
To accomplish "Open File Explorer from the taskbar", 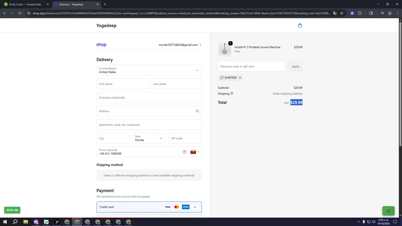I will coord(26,222).
